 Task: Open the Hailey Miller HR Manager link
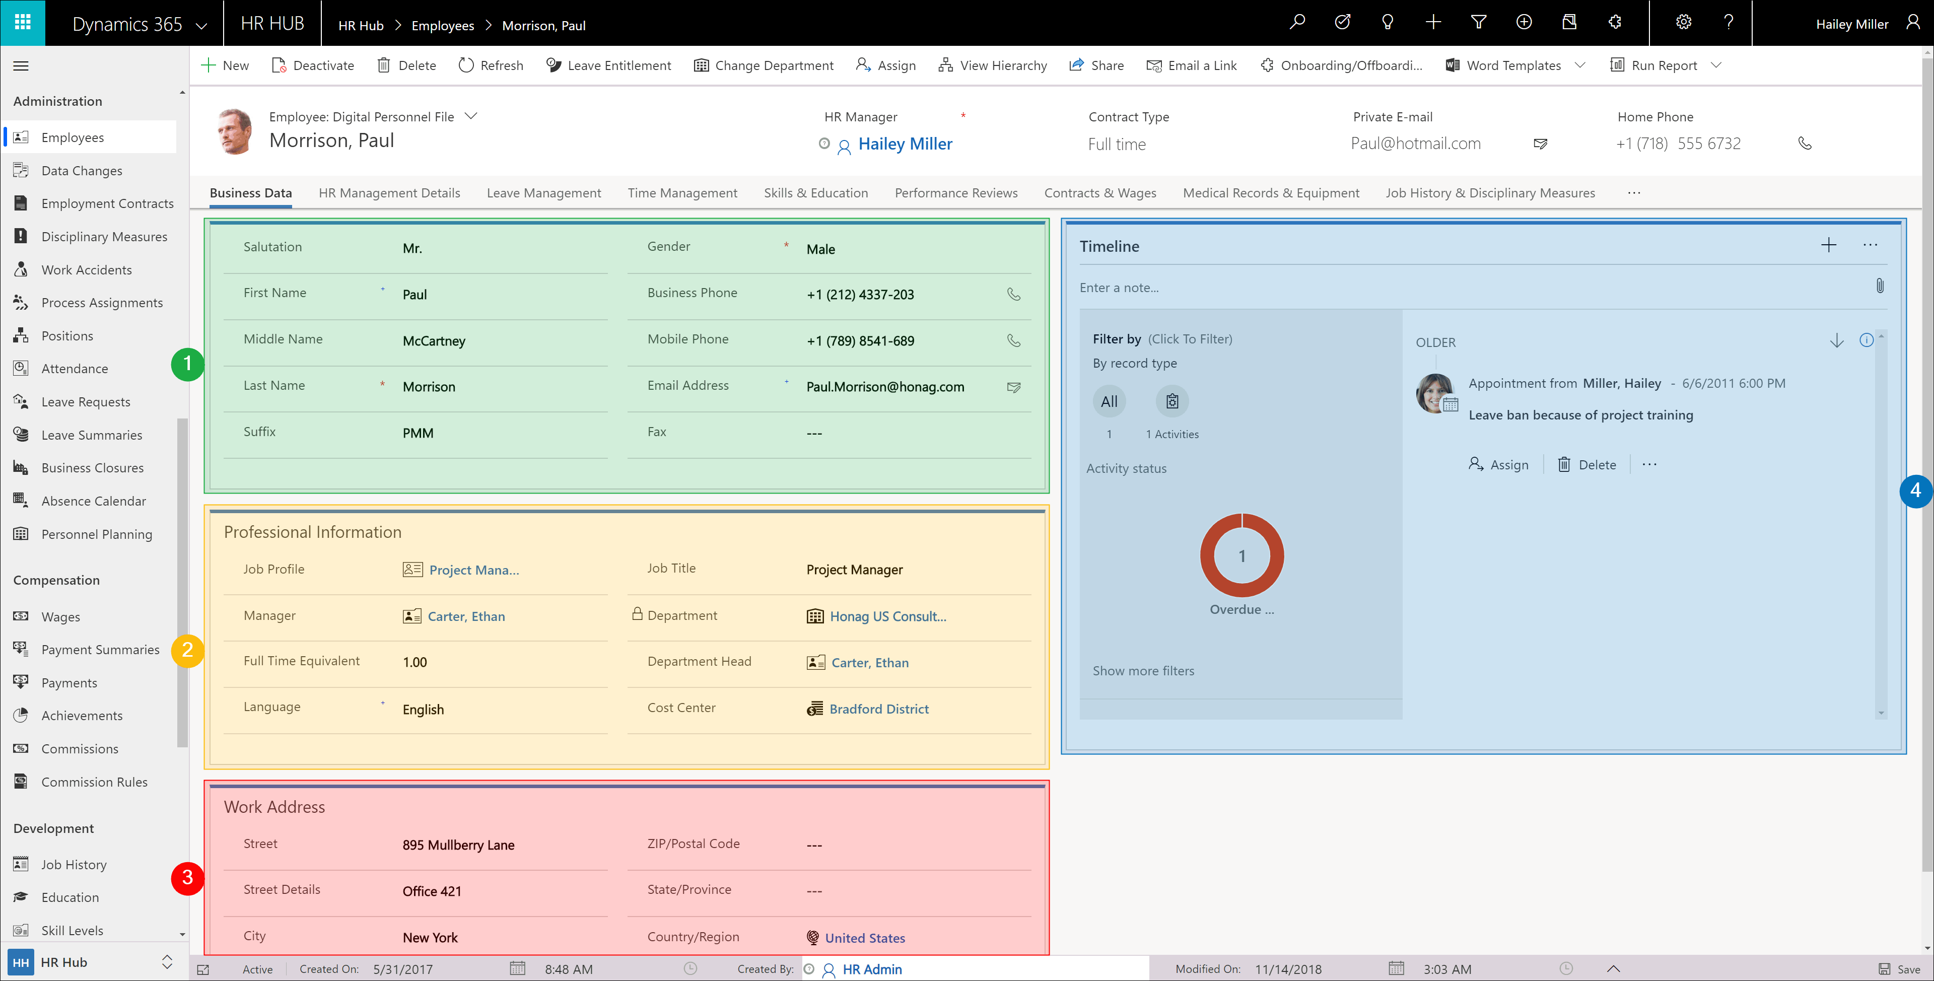coord(905,144)
